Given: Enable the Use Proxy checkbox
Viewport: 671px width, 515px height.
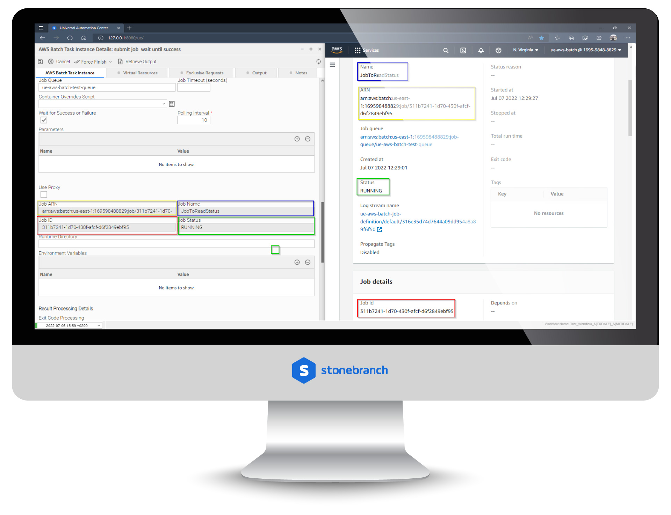Looking at the screenshot, I should 43,194.
